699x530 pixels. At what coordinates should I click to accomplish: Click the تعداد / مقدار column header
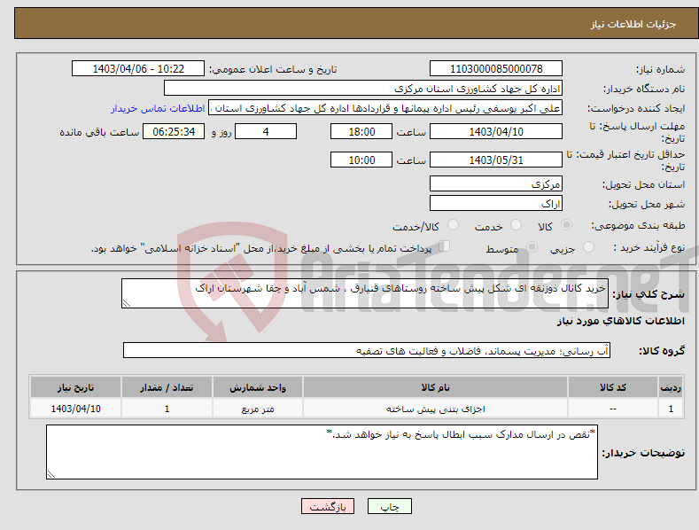pyautogui.click(x=167, y=387)
